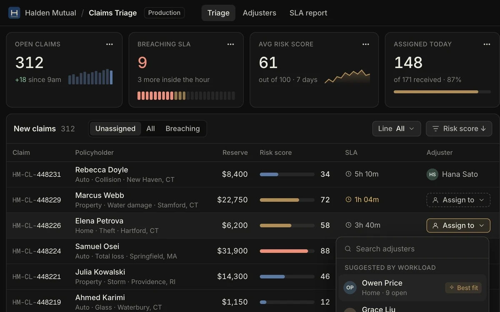
Task: Click the Policyholder column header
Action: pyautogui.click(x=95, y=153)
